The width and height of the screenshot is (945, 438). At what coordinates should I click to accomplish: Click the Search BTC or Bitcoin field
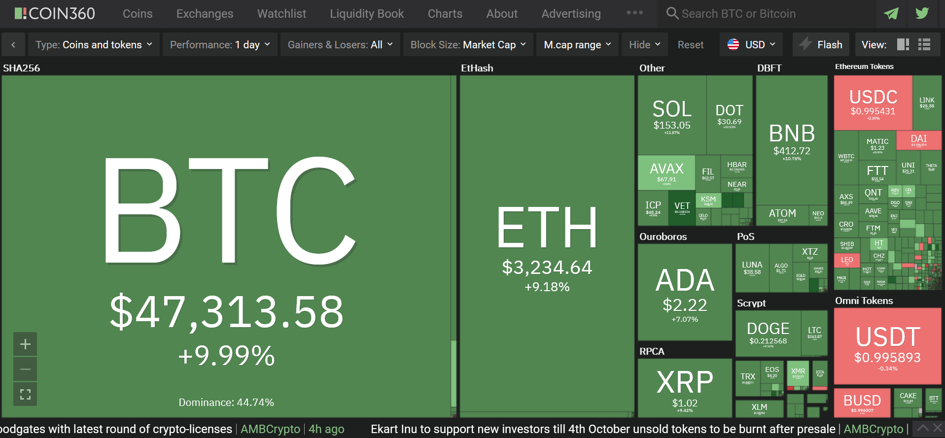(x=767, y=14)
